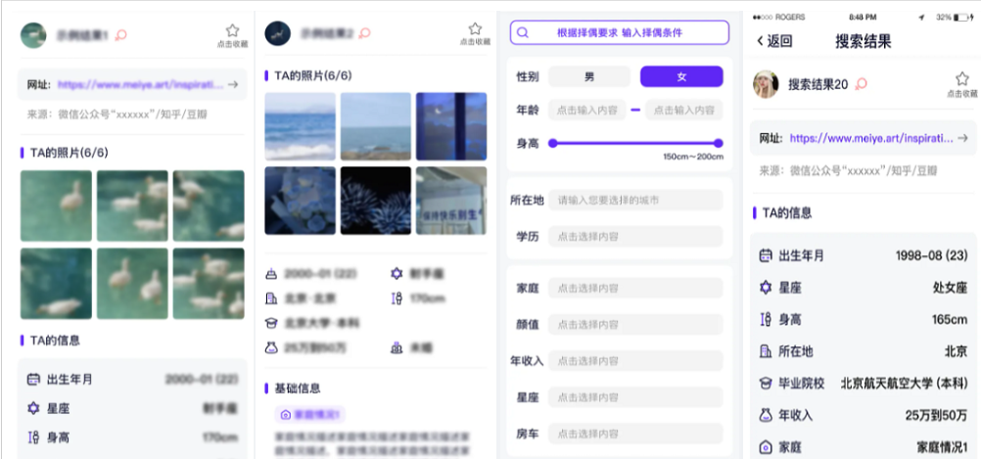Open the 学历 selection field
The width and height of the screenshot is (981, 459).
[x=634, y=236]
